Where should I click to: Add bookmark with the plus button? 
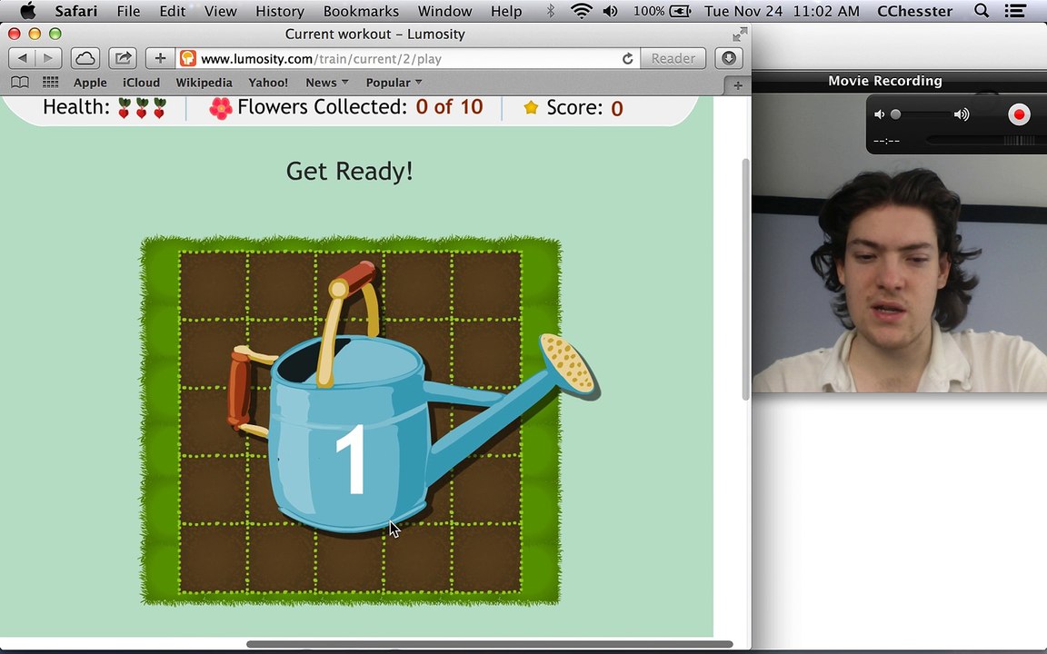(x=160, y=58)
